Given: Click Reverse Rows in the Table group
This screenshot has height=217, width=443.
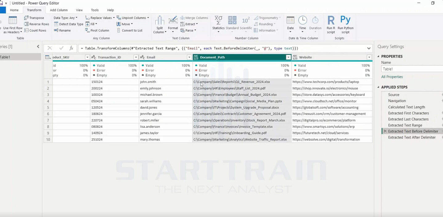Looking at the screenshot, I should pyautogui.click(x=37, y=24).
